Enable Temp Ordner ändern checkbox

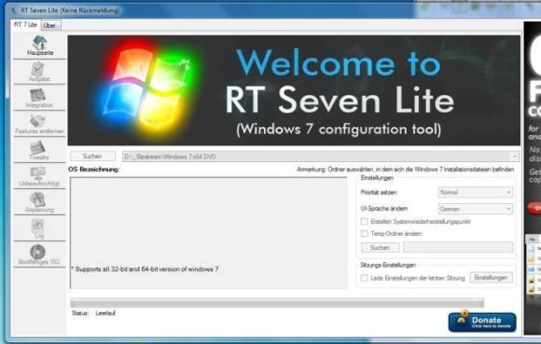[x=365, y=233]
